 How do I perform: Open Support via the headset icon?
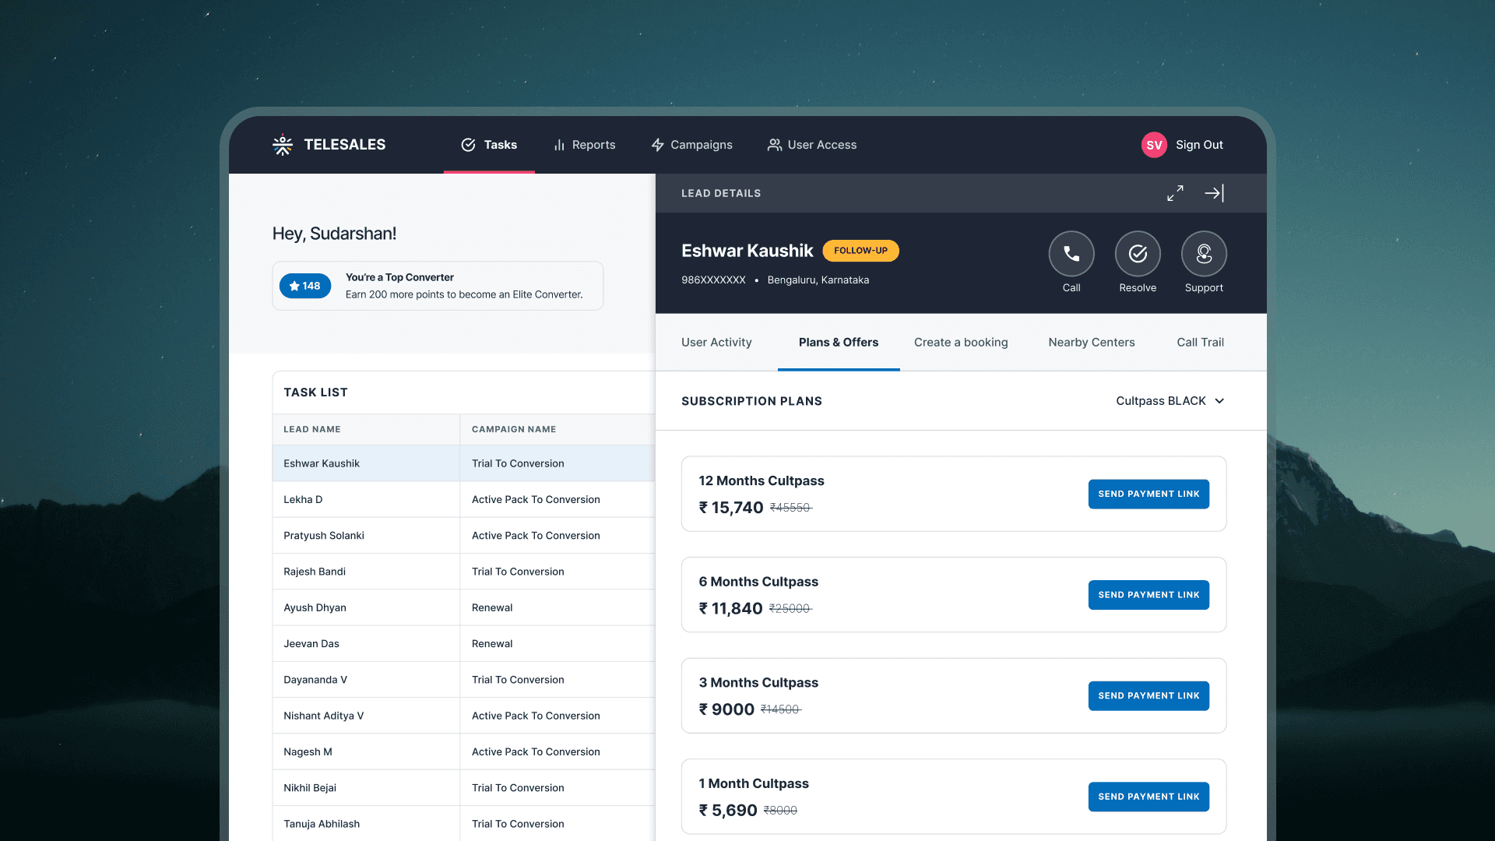point(1204,254)
